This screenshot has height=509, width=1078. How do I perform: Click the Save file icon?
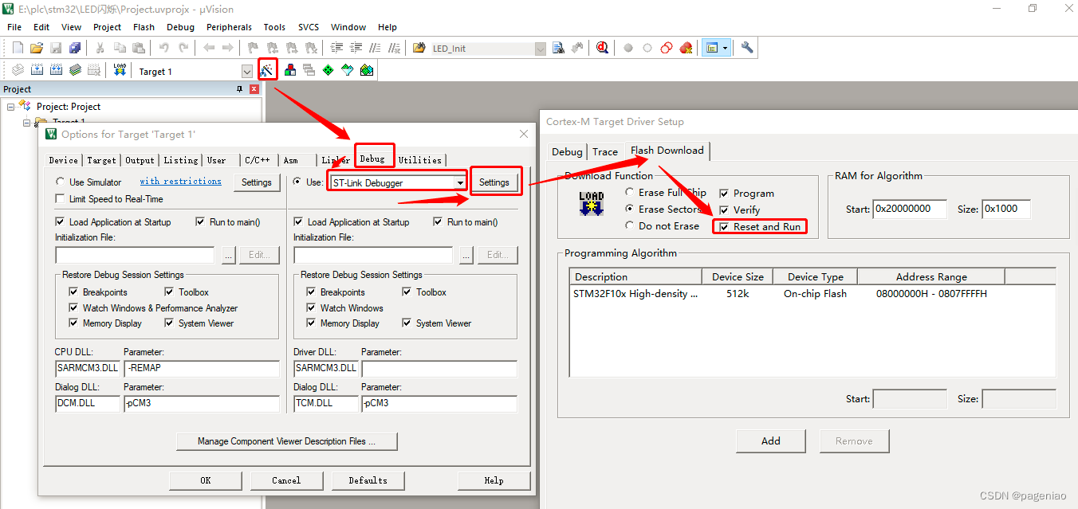pos(56,48)
